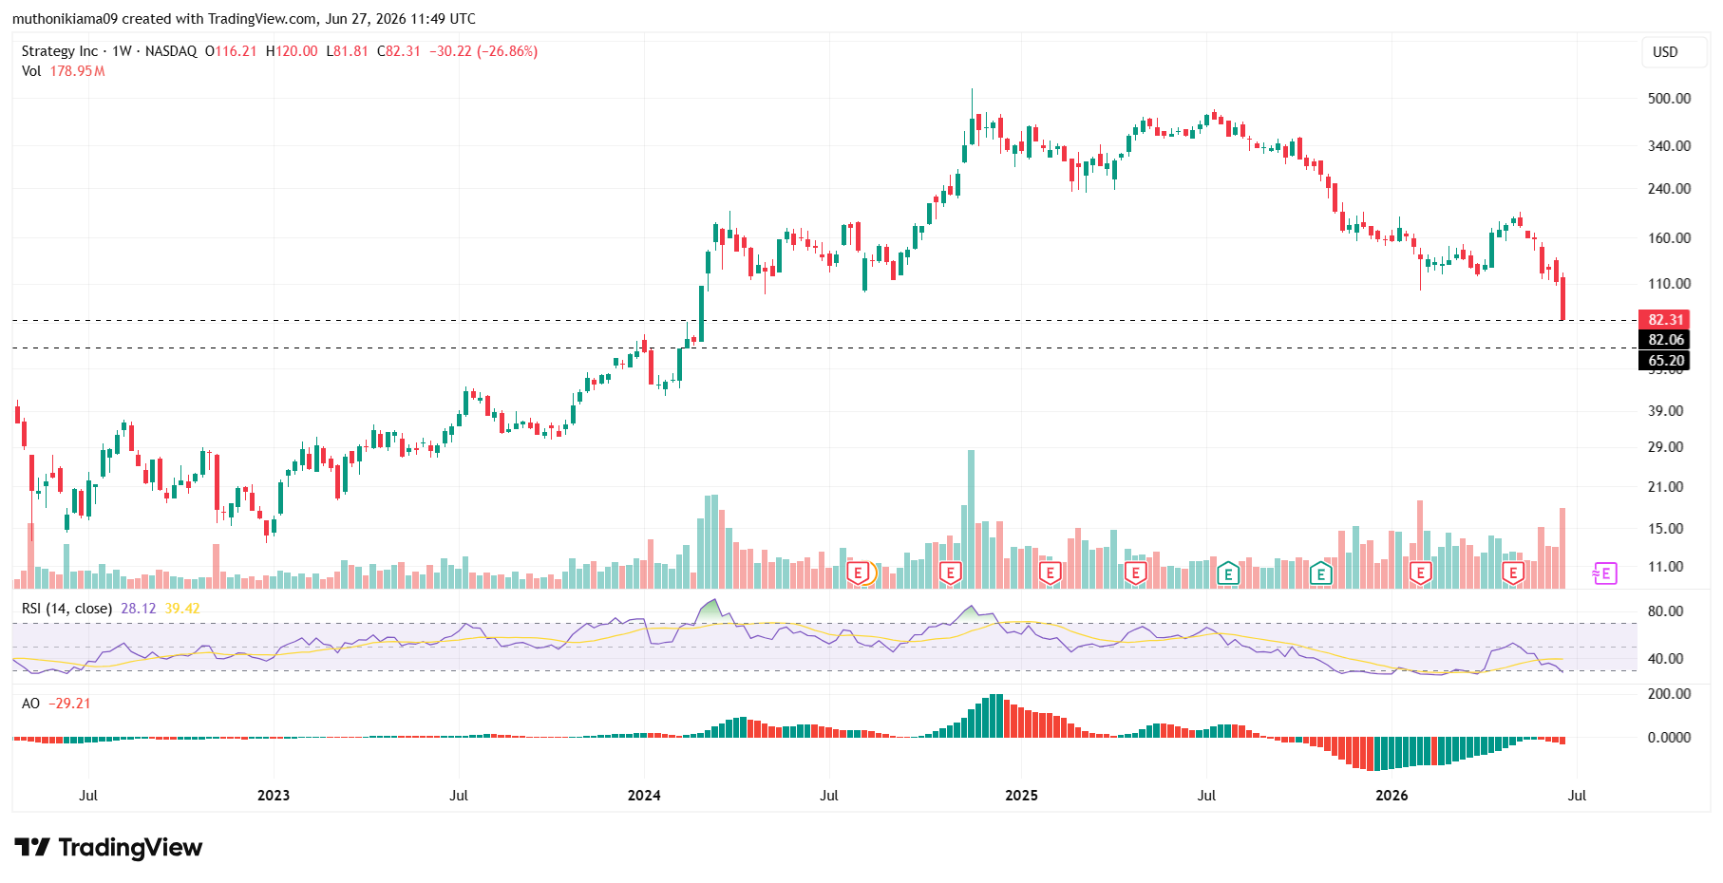This screenshot has width=1723, height=883.
Task: Click the Strategy Inc symbol title
Action: point(60,51)
